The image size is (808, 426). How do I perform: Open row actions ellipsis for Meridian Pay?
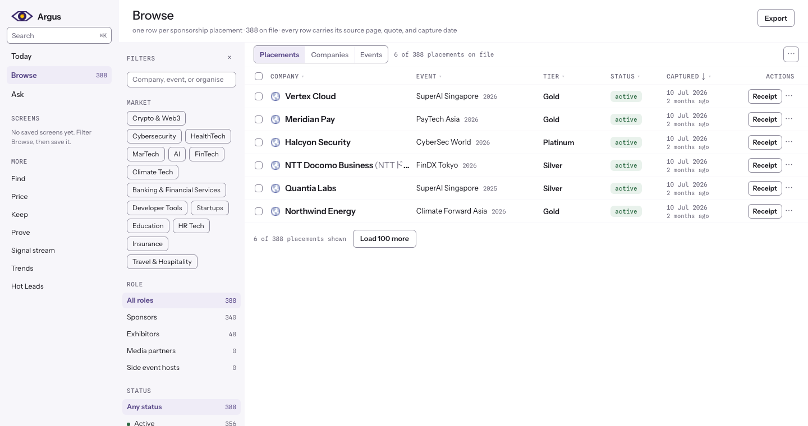[789, 119]
